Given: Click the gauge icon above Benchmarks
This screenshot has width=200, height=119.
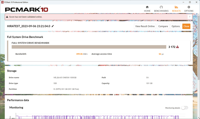Looking at the screenshot, I should [x=161, y=7].
